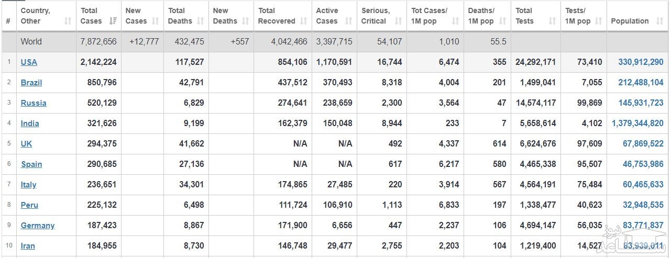Image resolution: width=671 pixels, height=258 pixels.
Task: Click sort arrows beside Deaths/1M pop
Action: coord(502,21)
